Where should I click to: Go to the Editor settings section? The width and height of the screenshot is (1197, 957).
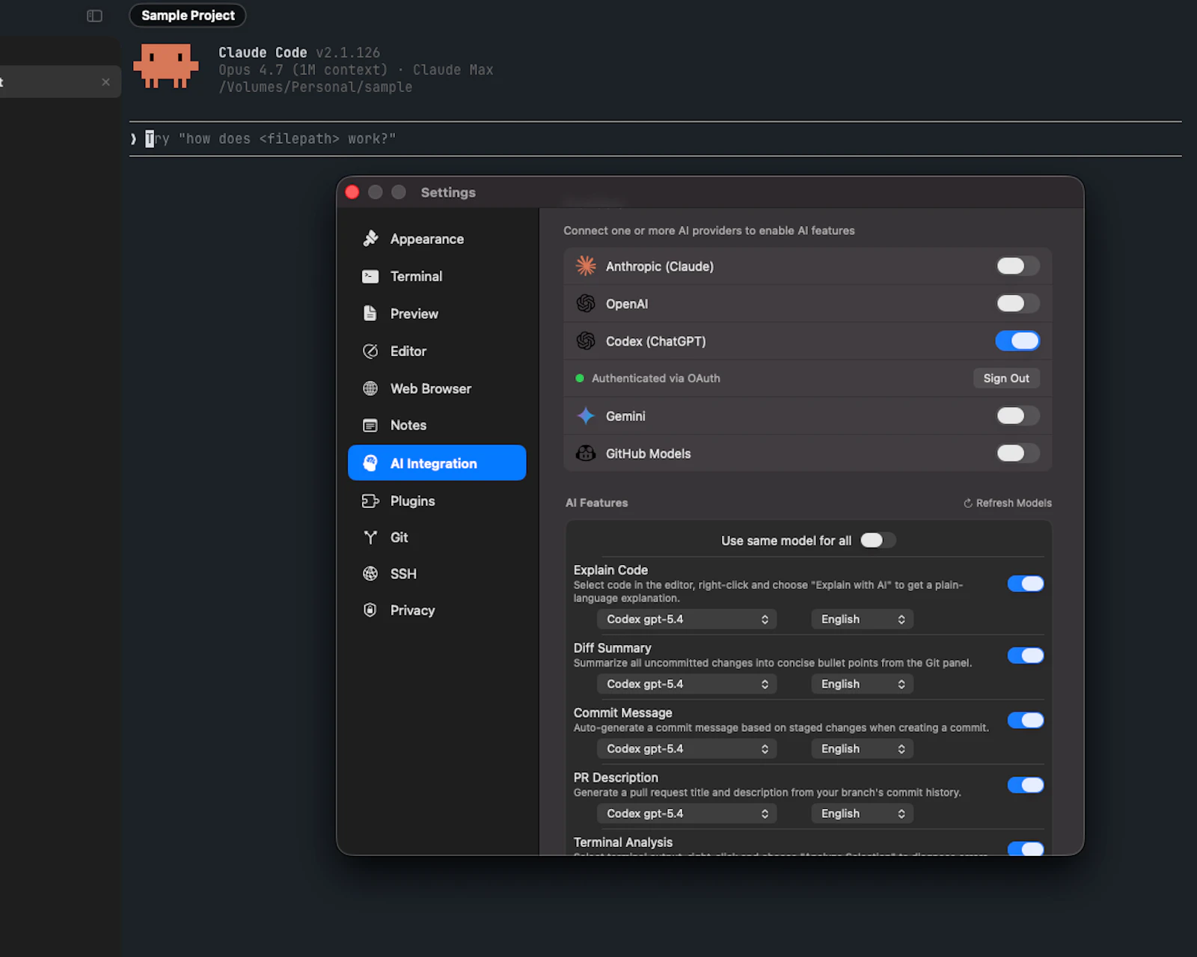(x=437, y=351)
